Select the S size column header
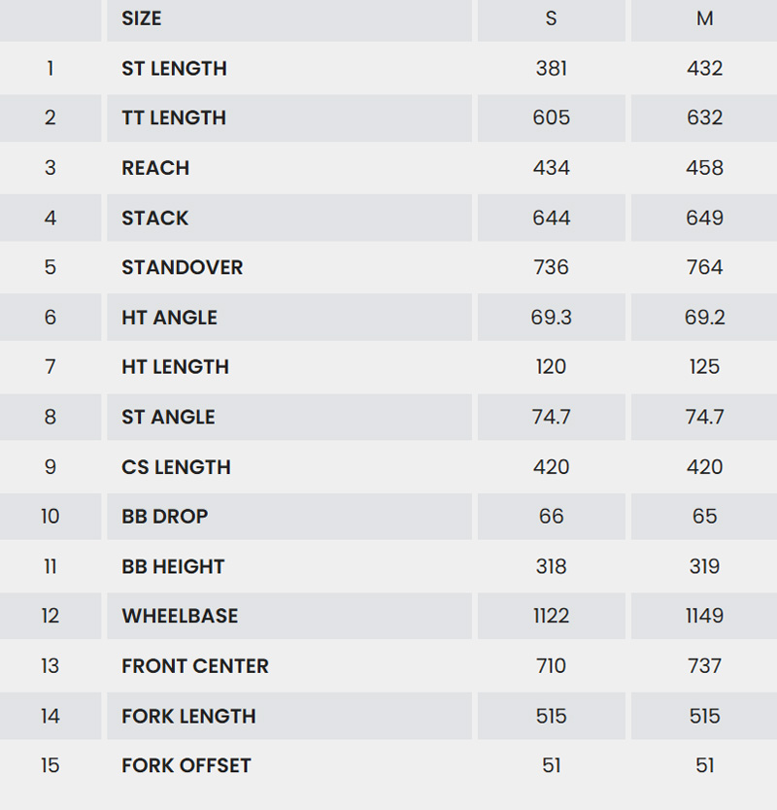The height and width of the screenshot is (810, 777). [551, 18]
